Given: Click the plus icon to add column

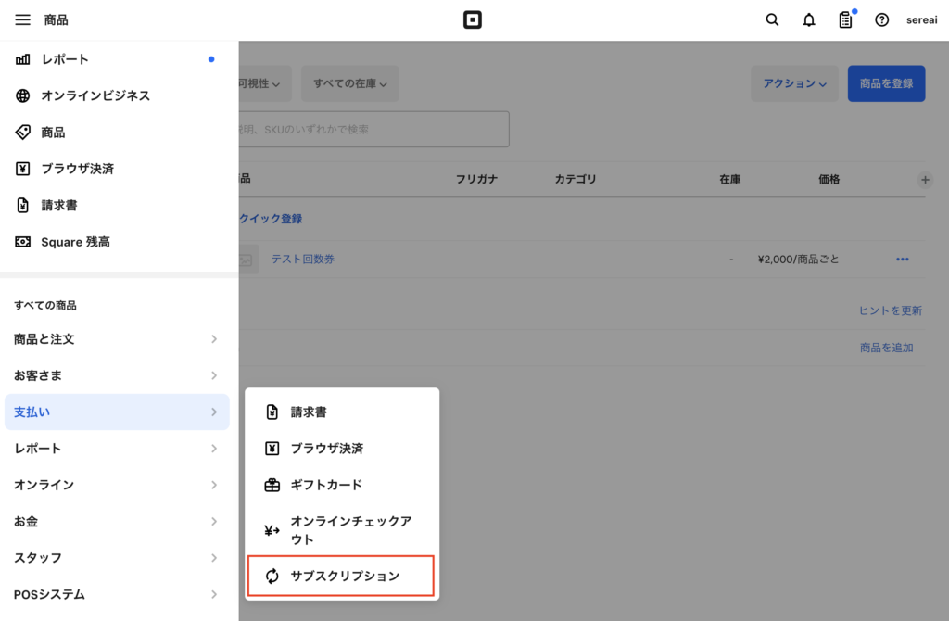Looking at the screenshot, I should 924,180.
